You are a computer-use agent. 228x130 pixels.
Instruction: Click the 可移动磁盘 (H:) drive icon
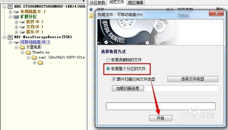coord(16,42)
